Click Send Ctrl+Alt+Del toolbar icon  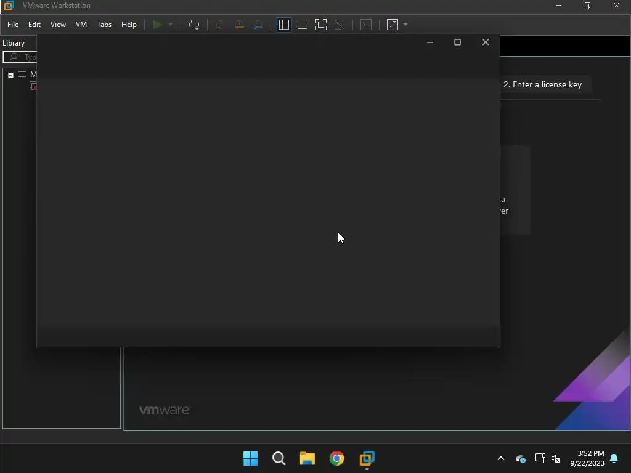pos(194,25)
